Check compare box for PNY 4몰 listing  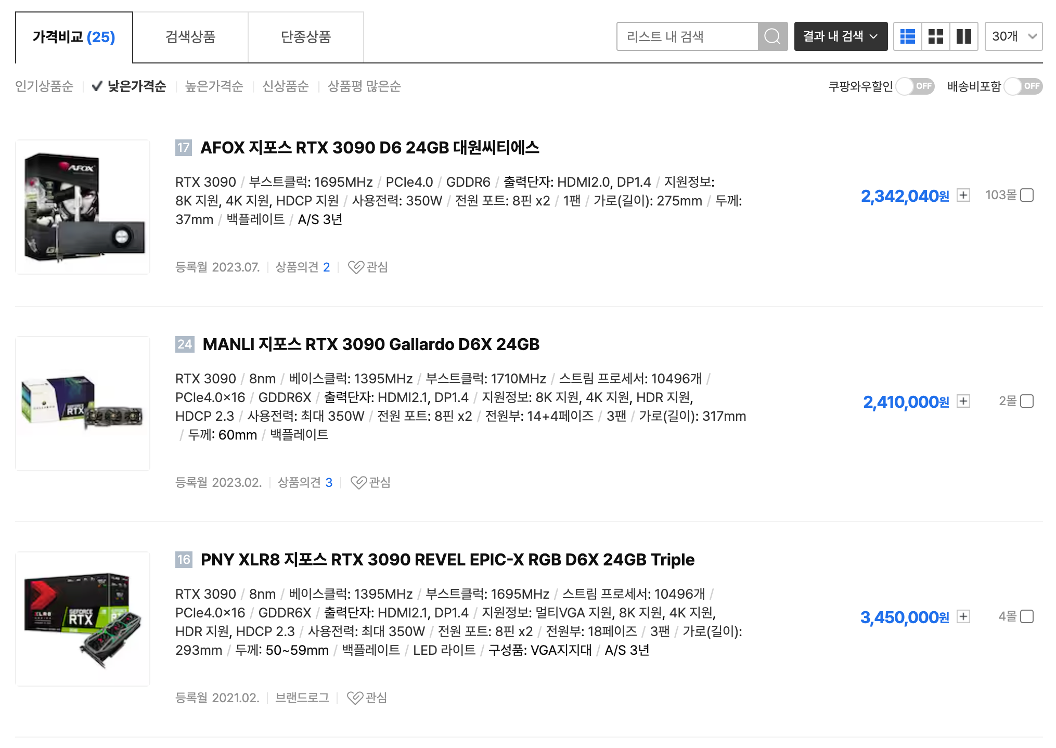(x=1026, y=616)
